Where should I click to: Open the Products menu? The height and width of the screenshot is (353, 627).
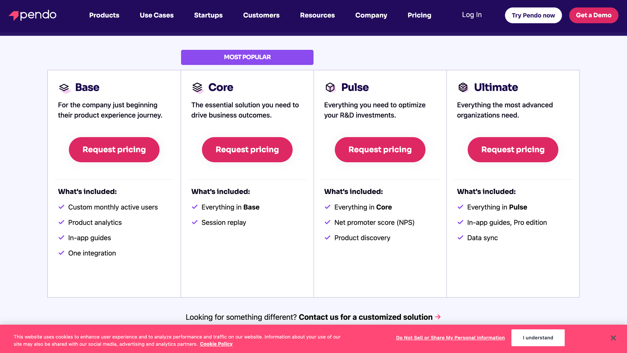click(x=104, y=15)
